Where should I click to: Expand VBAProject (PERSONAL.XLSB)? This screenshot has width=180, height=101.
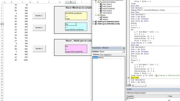93,24
